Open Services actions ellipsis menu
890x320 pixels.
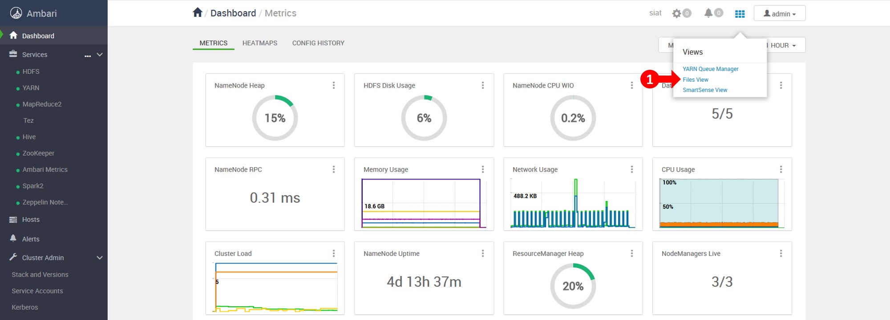[88, 55]
